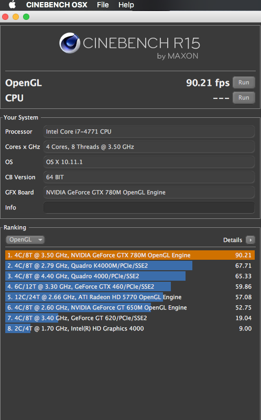Select the GeForce GT 650M ranking row
261x420 pixels.
129,307
